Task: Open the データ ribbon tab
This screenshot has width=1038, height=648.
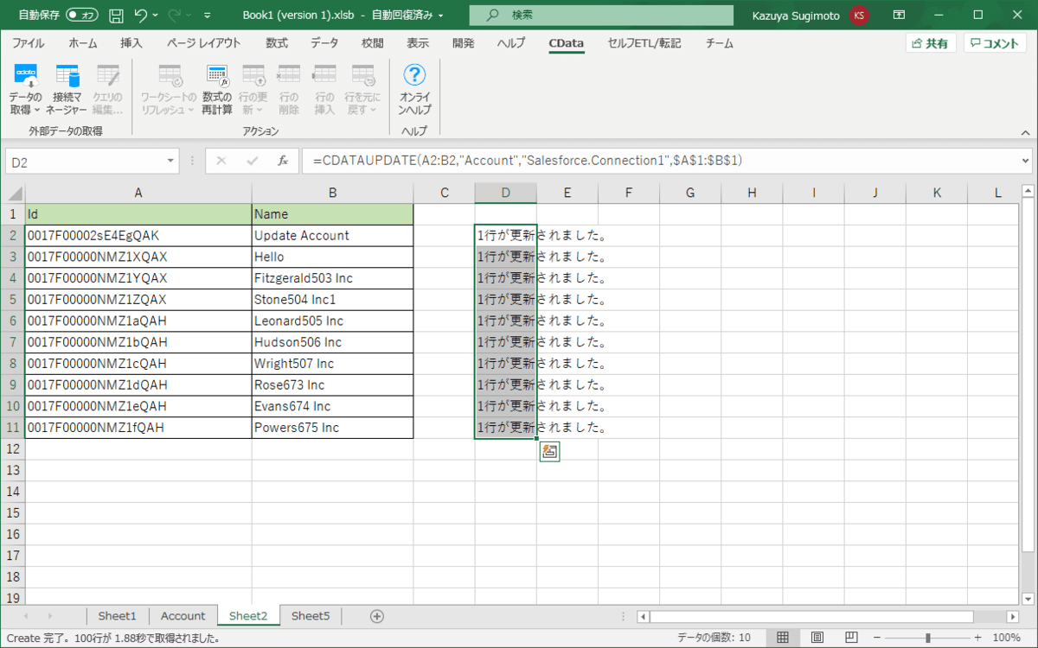Action: pyautogui.click(x=324, y=43)
